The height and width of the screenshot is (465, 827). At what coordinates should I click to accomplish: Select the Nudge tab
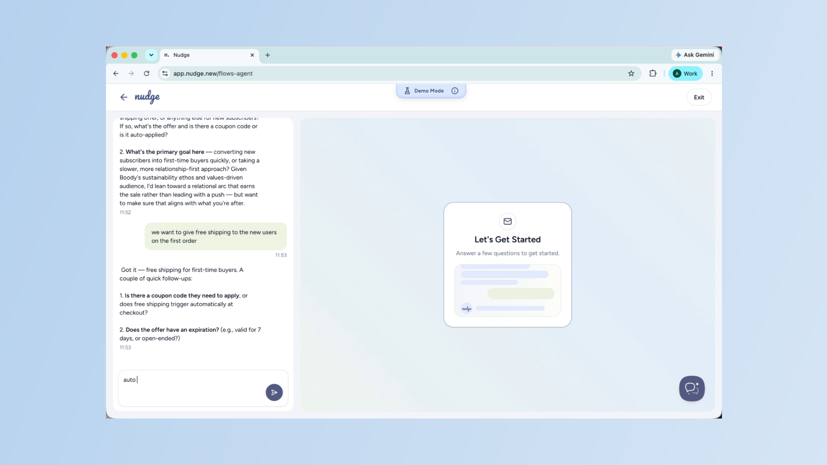210,55
